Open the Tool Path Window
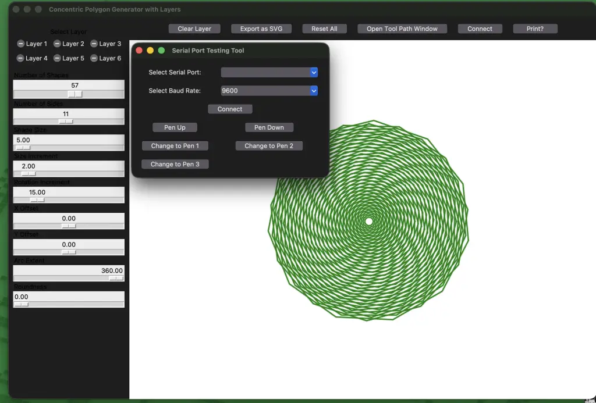The image size is (596, 403). (402, 29)
